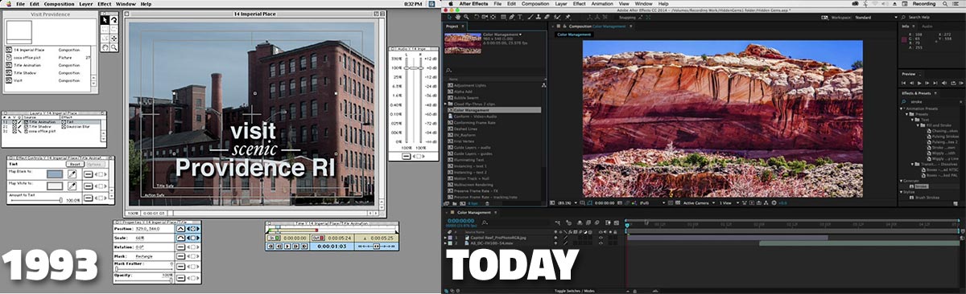Viewport: 966px width, 294px height.
Task: Jump to first frame in Preview panel
Action: point(903,83)
